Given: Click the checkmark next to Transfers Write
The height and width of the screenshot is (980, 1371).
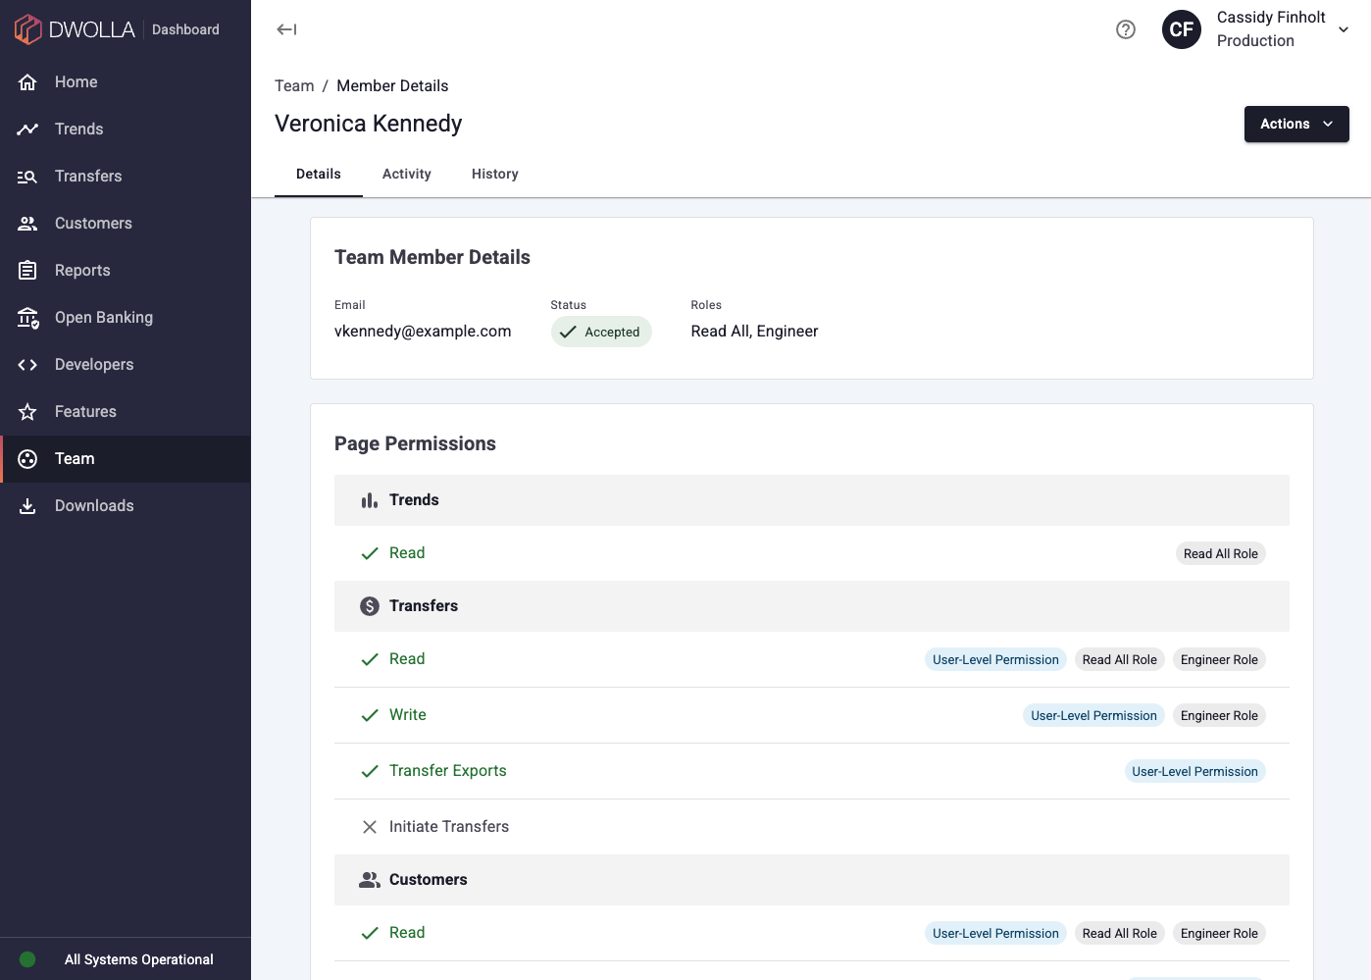Looking at the screenshot, I should [x=370, y=715].
